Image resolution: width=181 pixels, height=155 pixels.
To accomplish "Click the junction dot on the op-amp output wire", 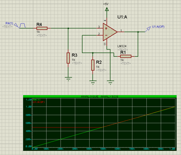I will [138, 32].
